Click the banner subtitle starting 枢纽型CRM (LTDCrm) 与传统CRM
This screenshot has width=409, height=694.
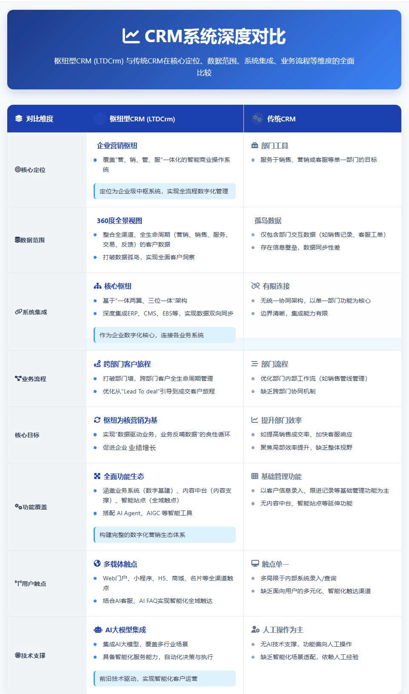click(204, 67)
